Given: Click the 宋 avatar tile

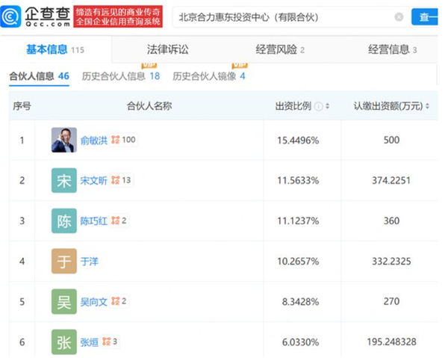Looking at the screenshot, I should [64, 180].
